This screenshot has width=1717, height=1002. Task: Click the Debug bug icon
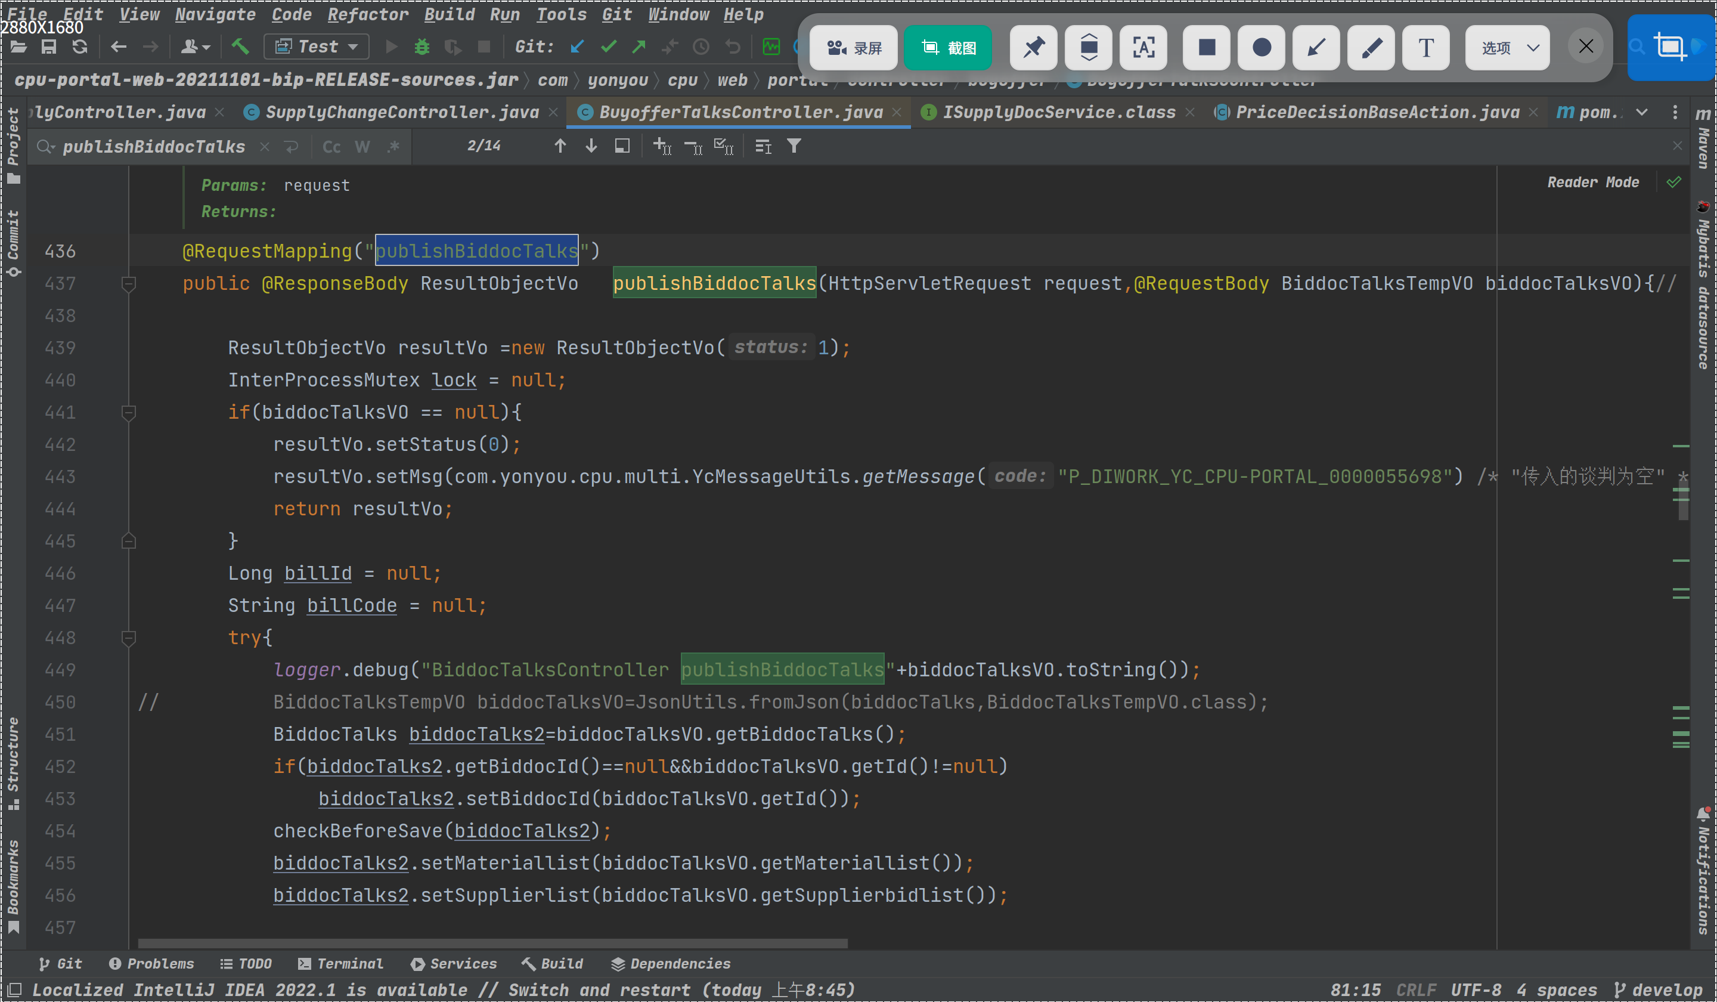pyautogui.click(x=421, y=47)
